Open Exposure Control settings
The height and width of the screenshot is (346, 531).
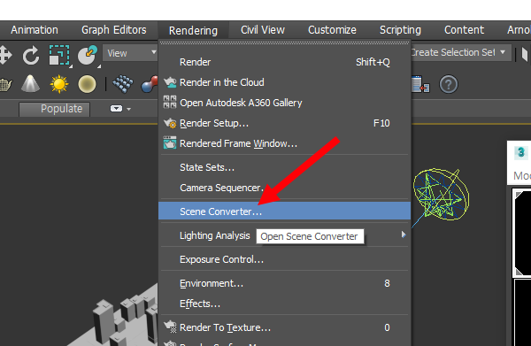[x=284, y=259]
